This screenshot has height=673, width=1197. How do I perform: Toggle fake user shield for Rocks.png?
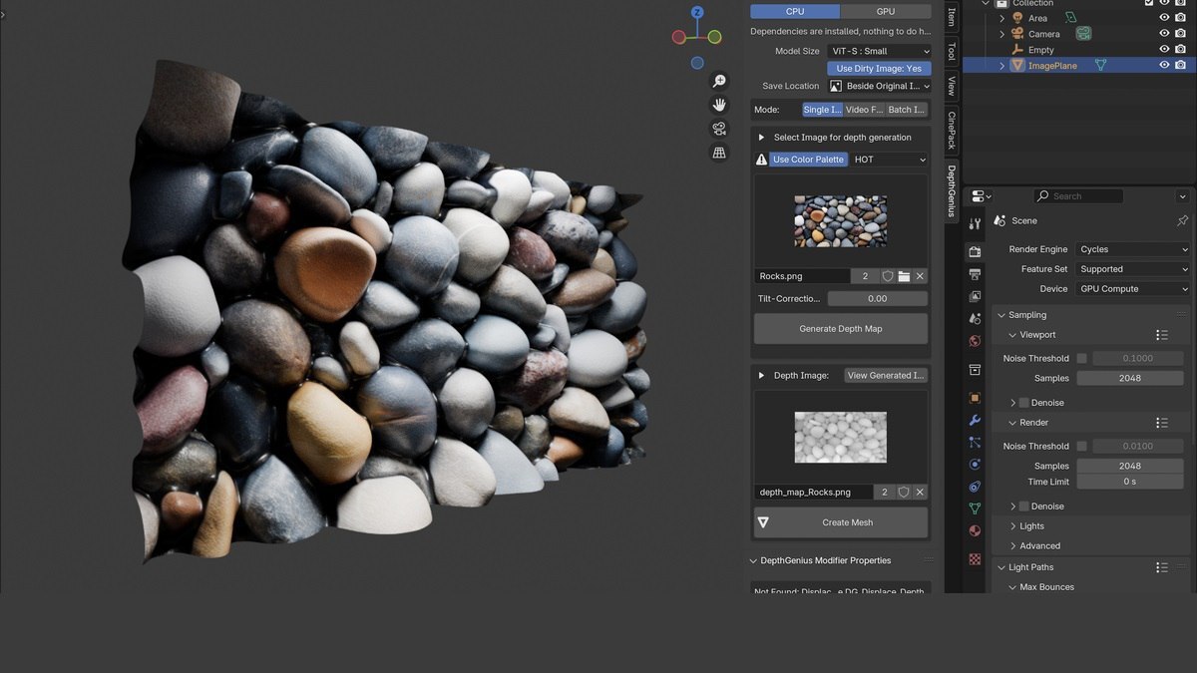888,276
